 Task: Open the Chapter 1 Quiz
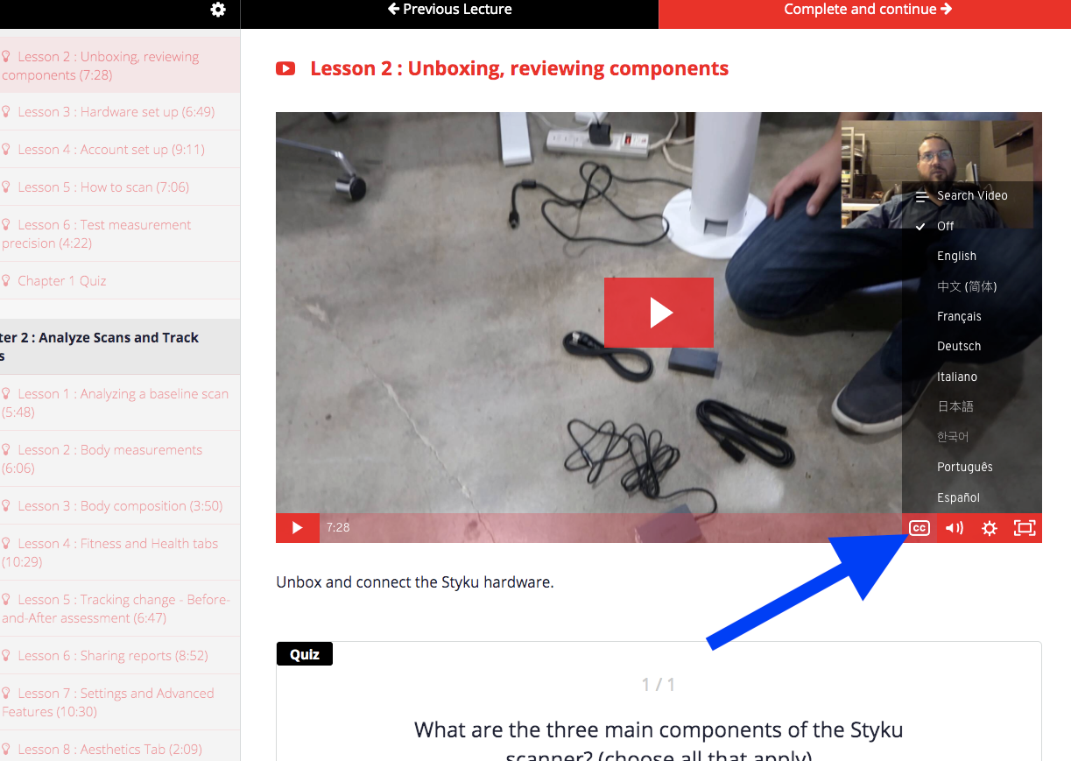tap(61, 281)
